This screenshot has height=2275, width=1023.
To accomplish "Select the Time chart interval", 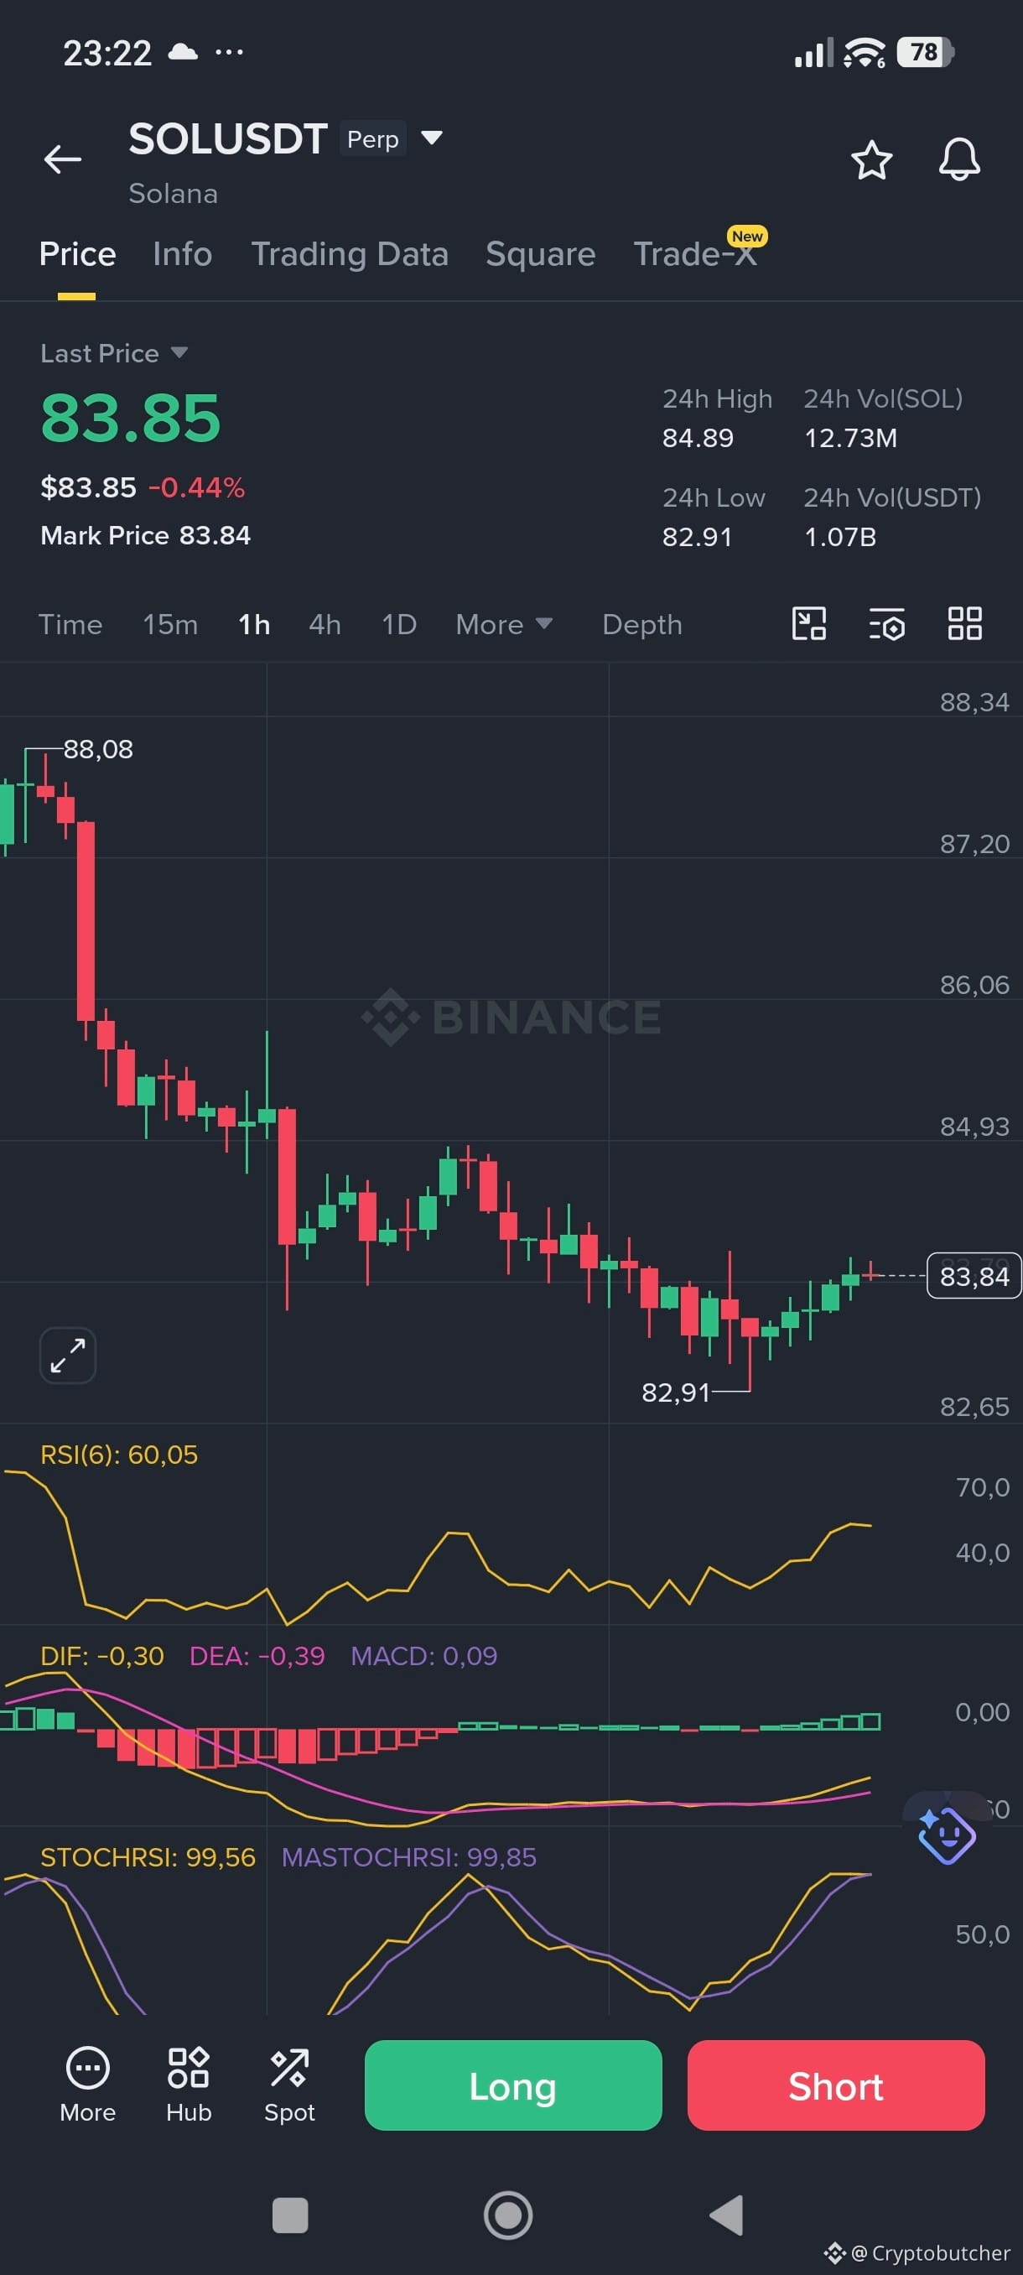I will 70,624.
